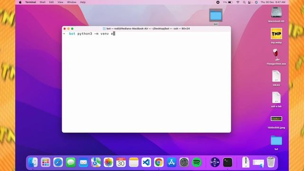Open the Wi-Fi status menu

coord(238,2)
